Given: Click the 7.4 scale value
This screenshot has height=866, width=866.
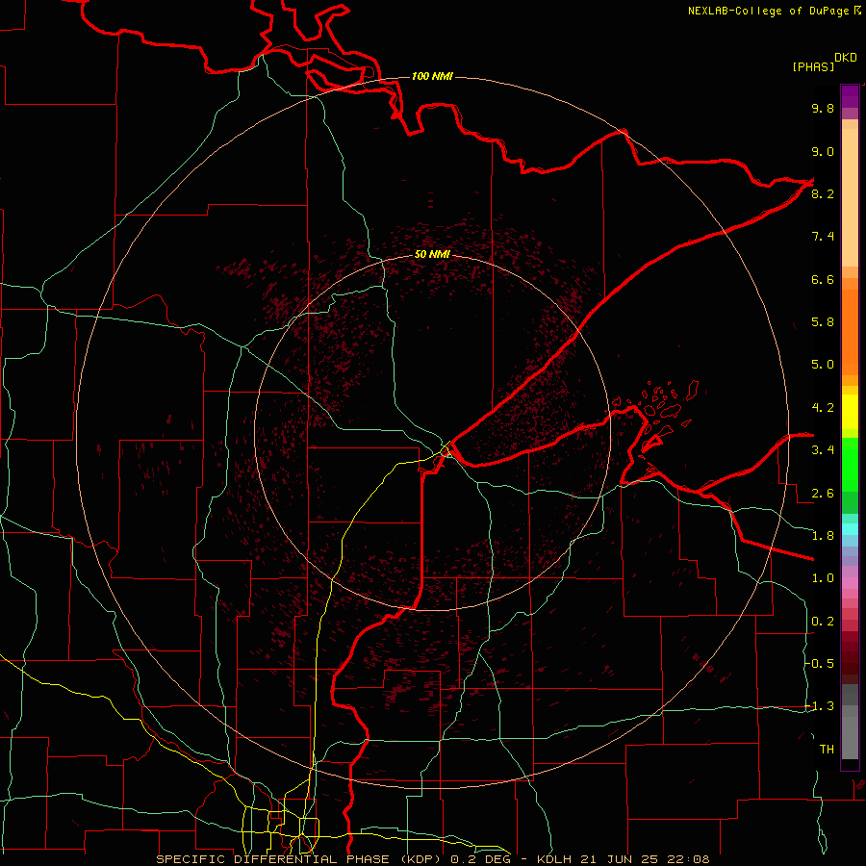Looking at the screenshot, I should click(823, 237).
